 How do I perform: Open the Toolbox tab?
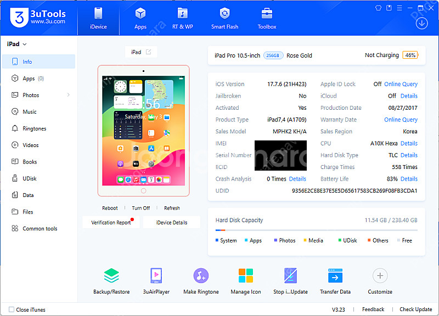coord(267,19)
